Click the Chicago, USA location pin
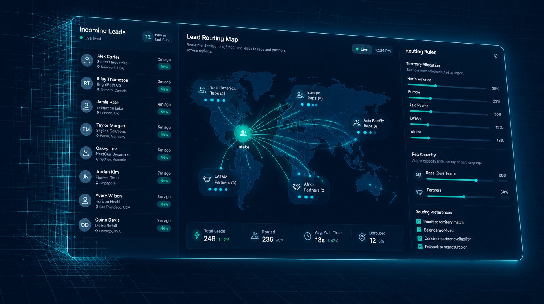The image size is (544, 304). pyautogui.click(x=97, y=231)
